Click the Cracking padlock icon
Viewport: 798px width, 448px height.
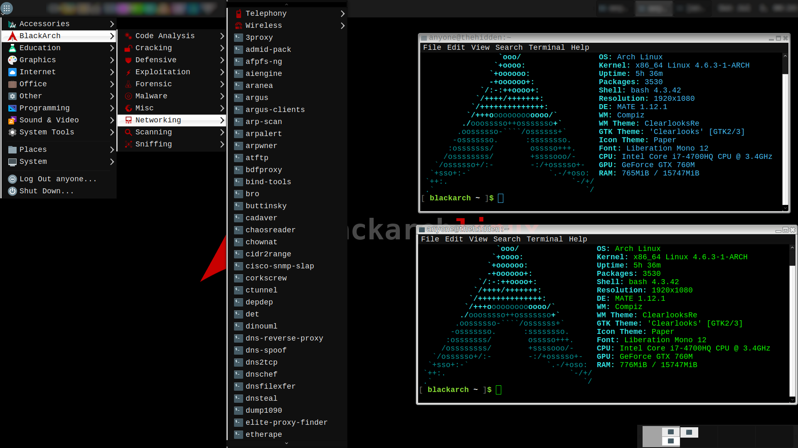128,48
